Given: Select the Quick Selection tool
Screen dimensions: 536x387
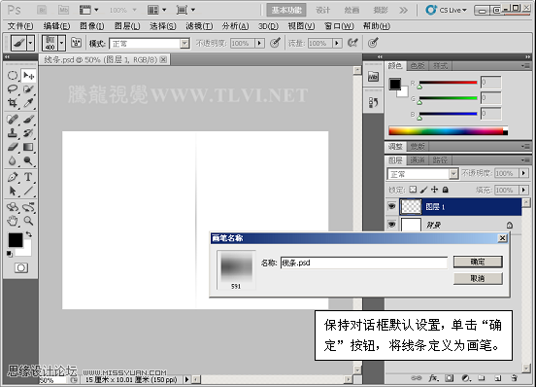Looking at the screenshot, I should tap(28, 89).
